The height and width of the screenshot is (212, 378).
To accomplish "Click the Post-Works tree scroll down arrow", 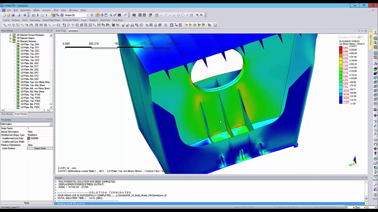I will [x=51, y=107].
